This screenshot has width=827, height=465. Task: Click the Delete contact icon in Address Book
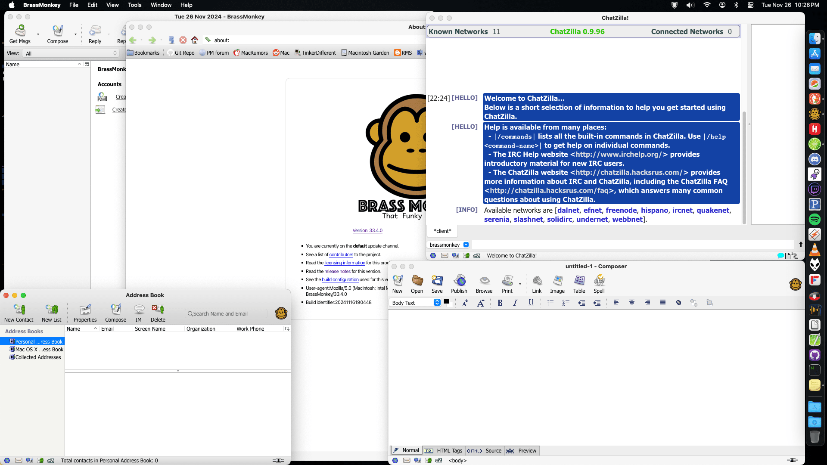pyautogui.click(x=158, y=310)
